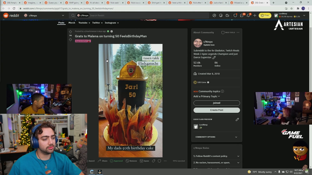Click the Create Post button
The image size is (312, 175).
coord(216,110)
